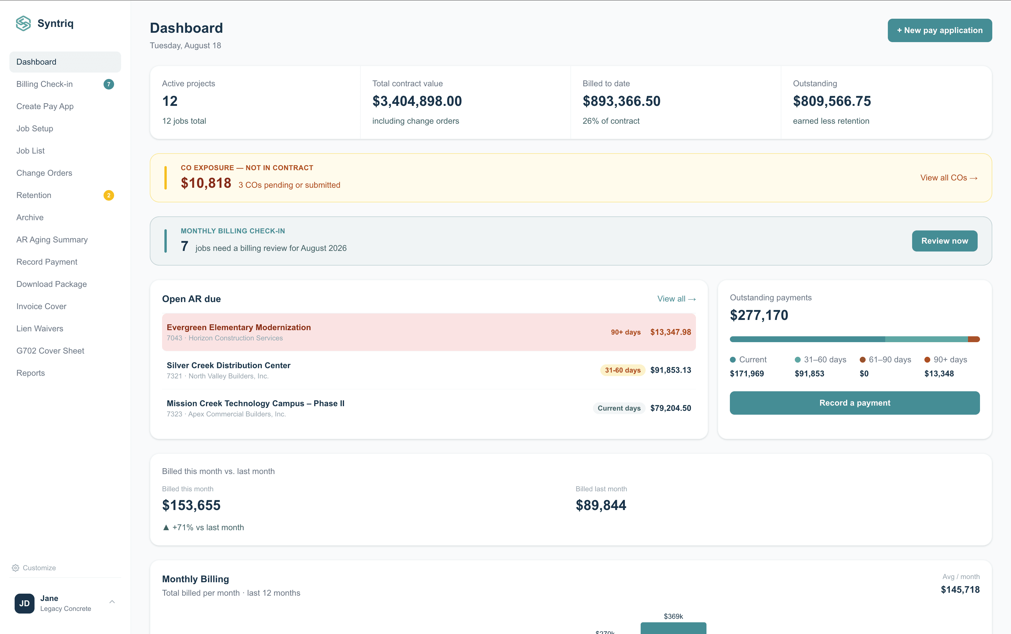The width and height of the screenshot is (1011, 634).
Task: Click the 90+ days legend dot
Action: coord(927,360)
